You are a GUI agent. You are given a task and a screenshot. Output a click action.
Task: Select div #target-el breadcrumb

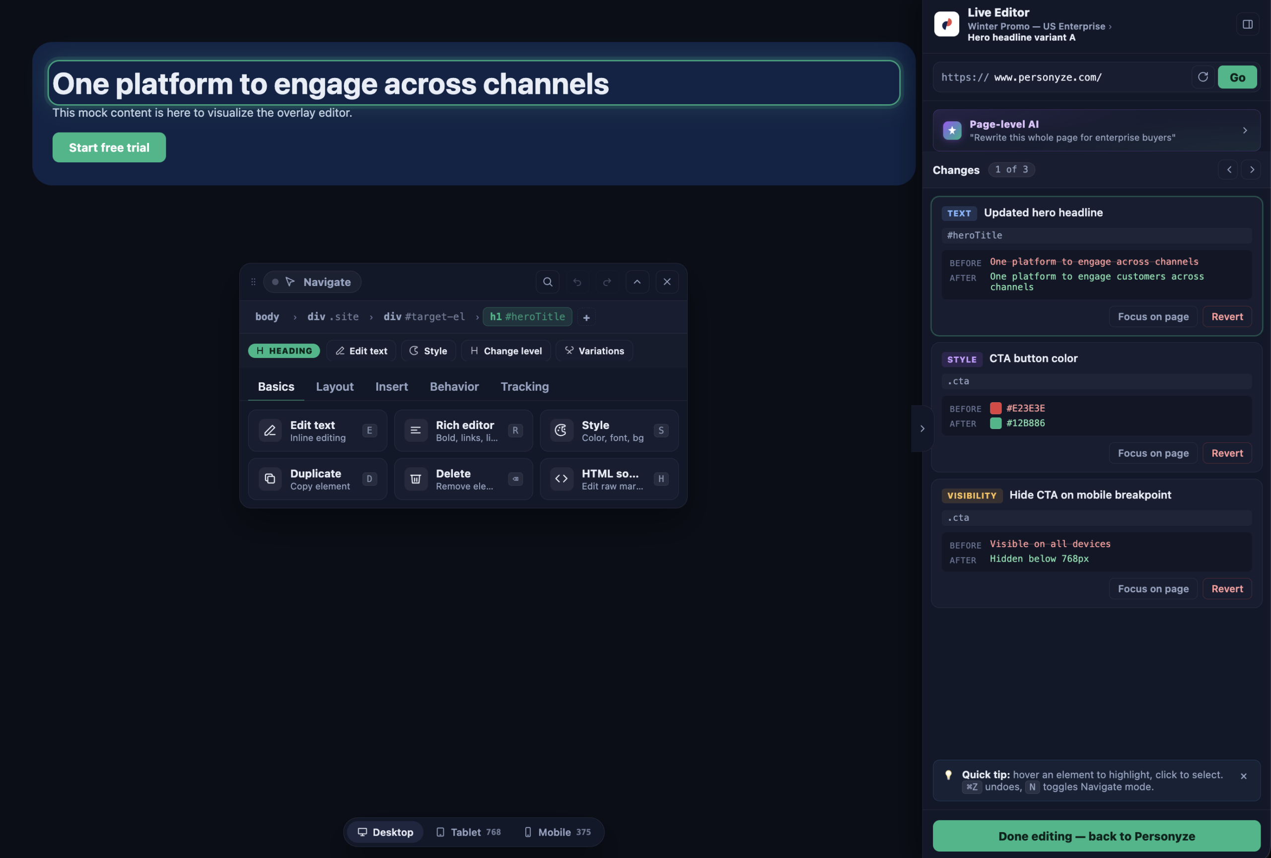tap(424, 317)
